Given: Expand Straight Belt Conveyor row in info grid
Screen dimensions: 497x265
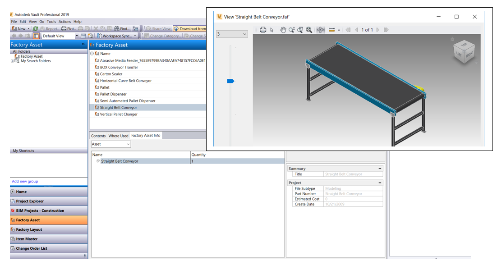Looking at the screenshot, I should [x=98, y=161].
